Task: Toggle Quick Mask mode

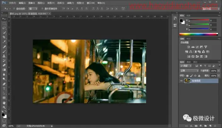Action: [4, 121]
